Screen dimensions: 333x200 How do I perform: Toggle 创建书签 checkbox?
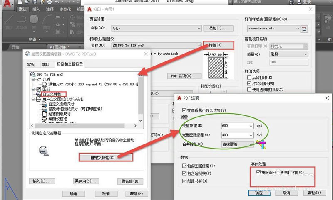point(184,181)
